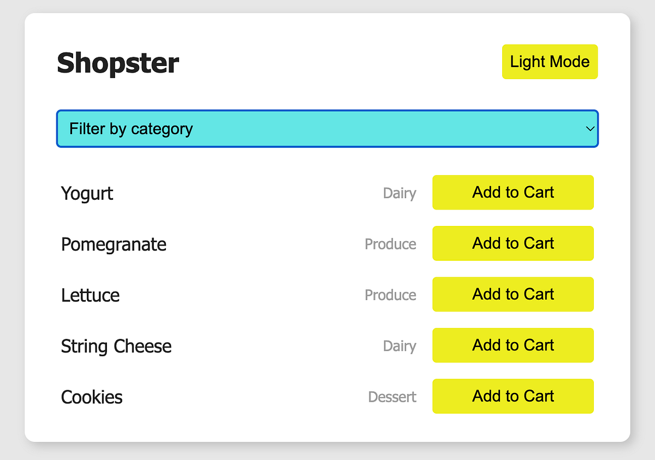Screen dimensions: 655x460
Task: Click the Produce label beside Pomegranate
Action: click(x=390, y=244)
